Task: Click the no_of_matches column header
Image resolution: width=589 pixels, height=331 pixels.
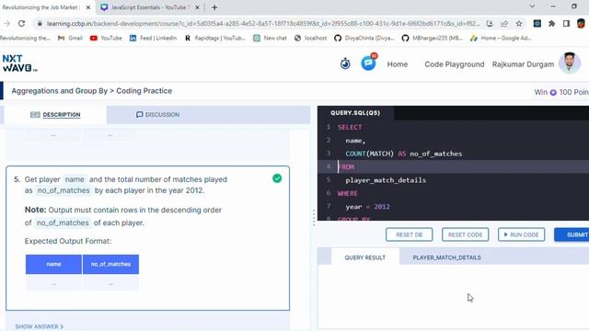Action: [110, 264]
